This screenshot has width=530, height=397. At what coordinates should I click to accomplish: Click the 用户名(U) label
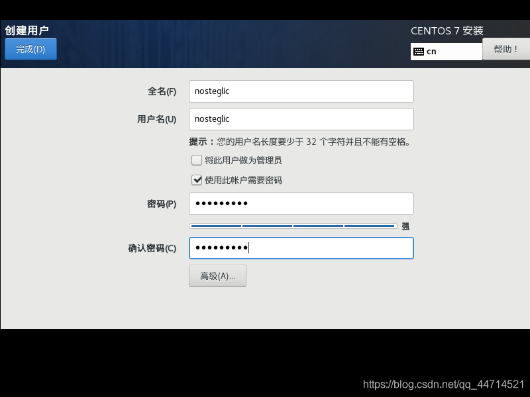coord(157,119)
